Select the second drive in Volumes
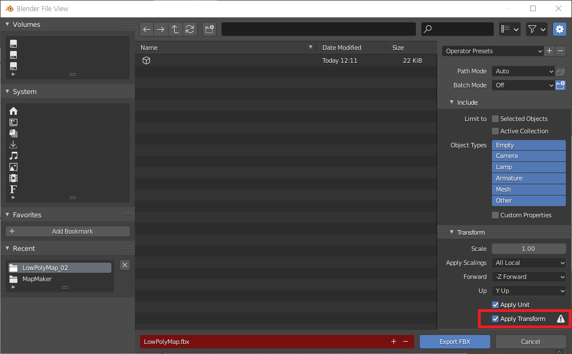This screenshot has height=354, width=572. [x=13, y=55]
